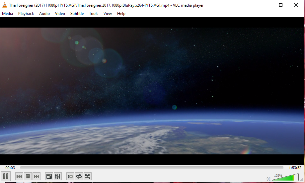Adjust the volume slider at 102%
Image resolution: width=305 pixels, height=183 pixels.
click(x=285, y=178)
